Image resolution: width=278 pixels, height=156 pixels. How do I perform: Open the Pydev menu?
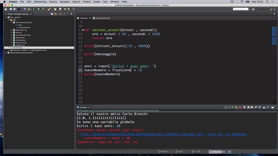[x=97, y=2]
